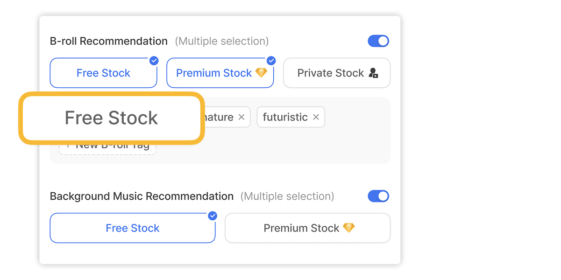Deselect the Premium Stock selection checkmark
This screenshot has width=561, height=280.
point(271,60)
